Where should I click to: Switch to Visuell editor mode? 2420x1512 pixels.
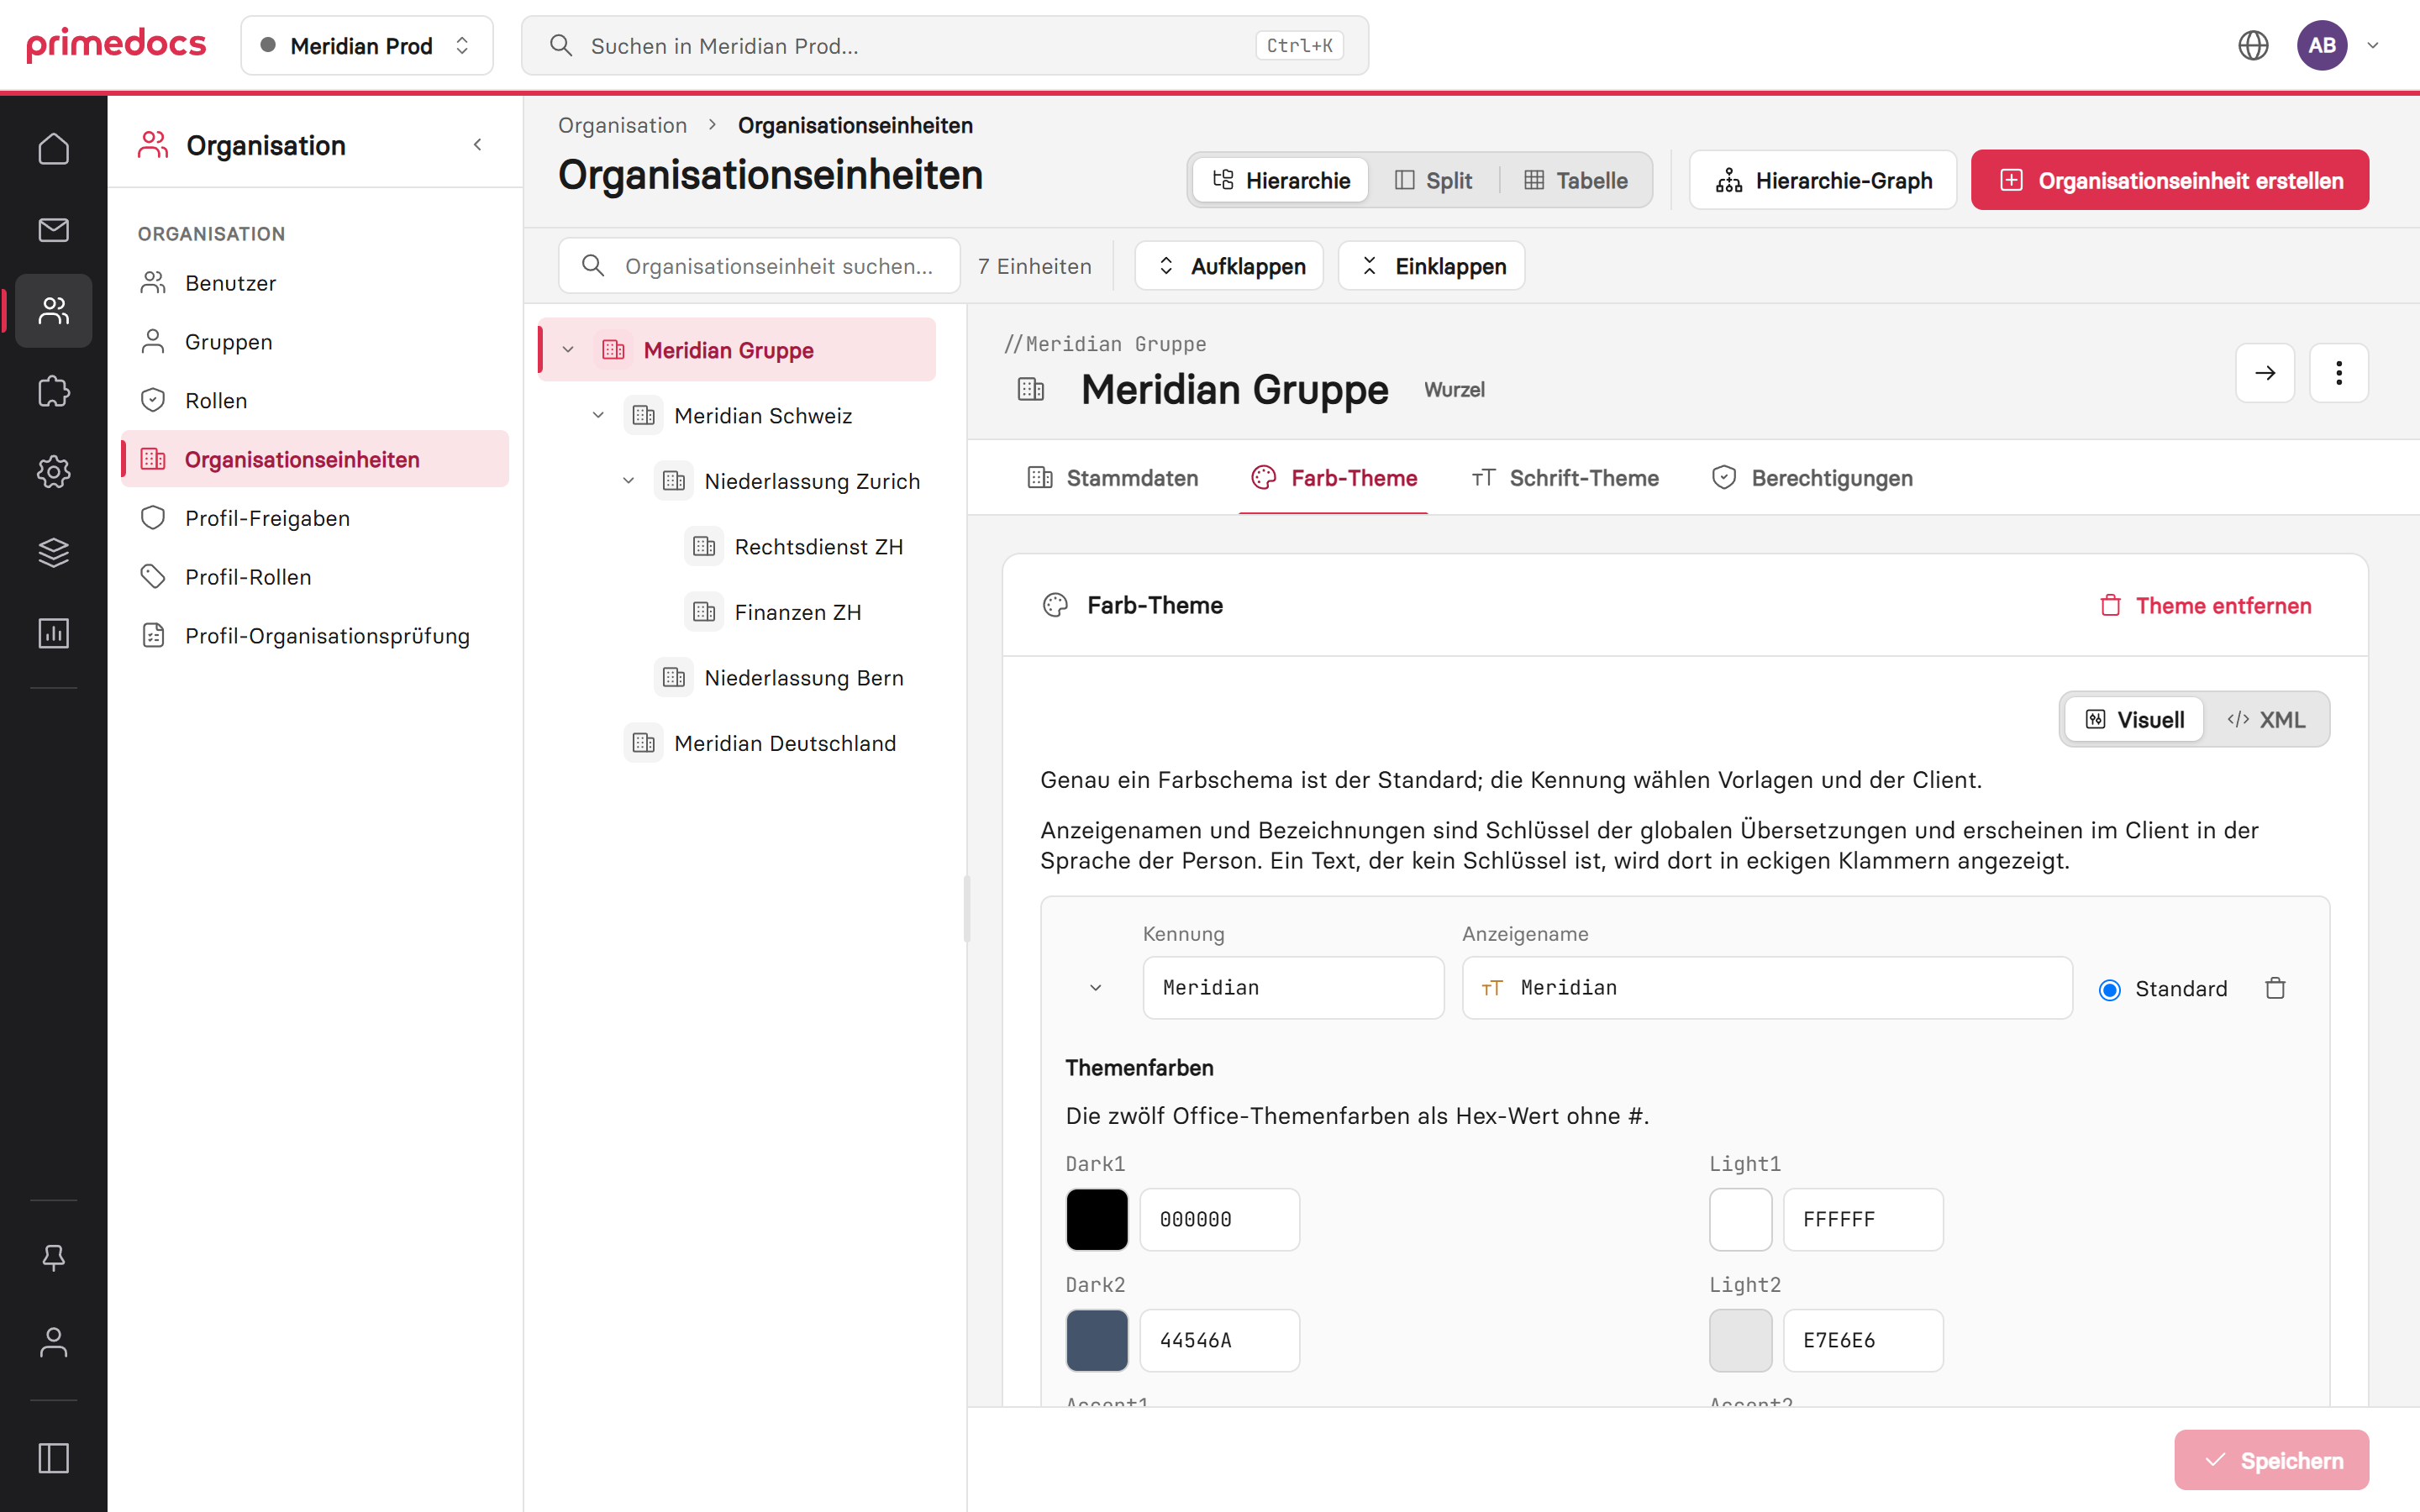2134,719
